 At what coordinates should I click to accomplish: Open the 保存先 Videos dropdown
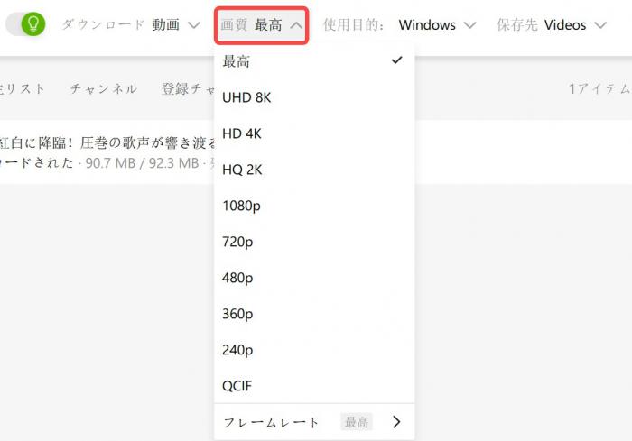pyautogui.click(x=552, y=25)
